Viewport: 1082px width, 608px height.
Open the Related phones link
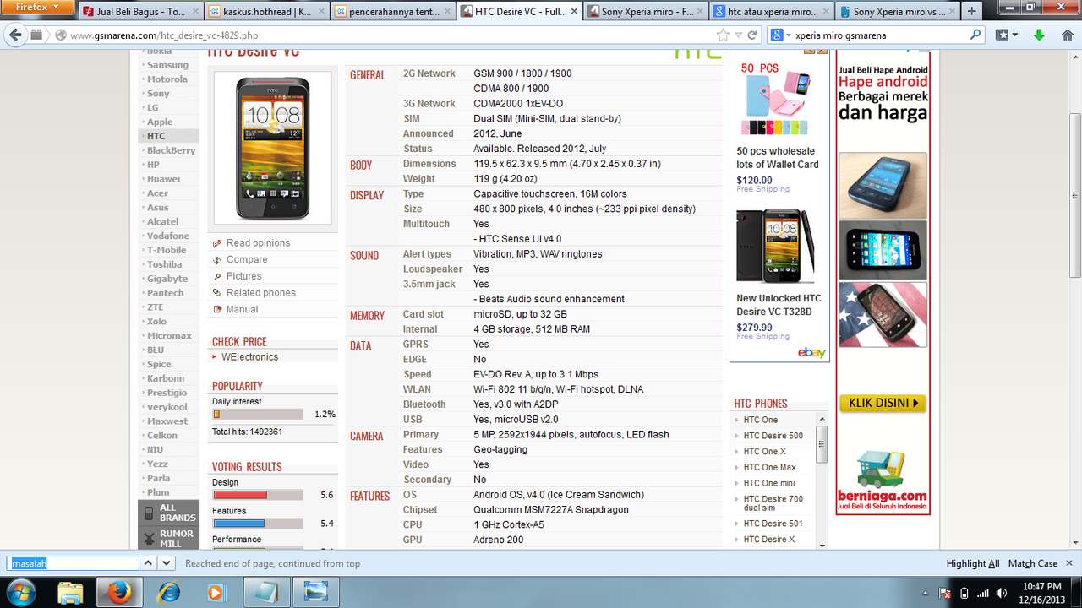pos(261,293)
